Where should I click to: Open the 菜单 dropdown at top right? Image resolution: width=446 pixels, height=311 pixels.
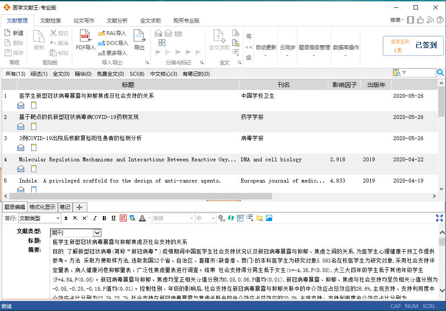coord(397,20)
